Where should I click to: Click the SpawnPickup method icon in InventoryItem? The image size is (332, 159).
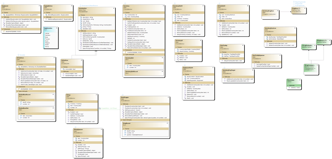coord(81,48)
